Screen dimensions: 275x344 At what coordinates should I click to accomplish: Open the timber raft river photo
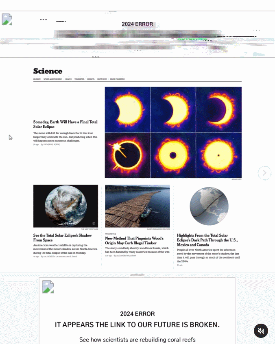[x=137, y=206]
